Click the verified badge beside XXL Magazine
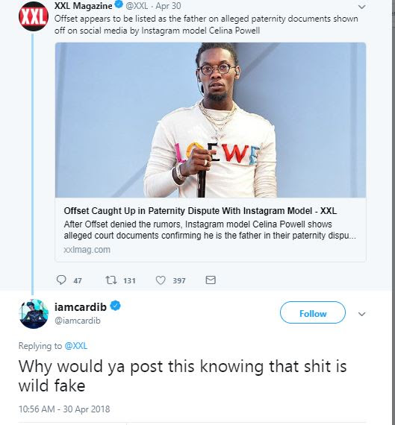Screen dimensions: 395x425 119,4
